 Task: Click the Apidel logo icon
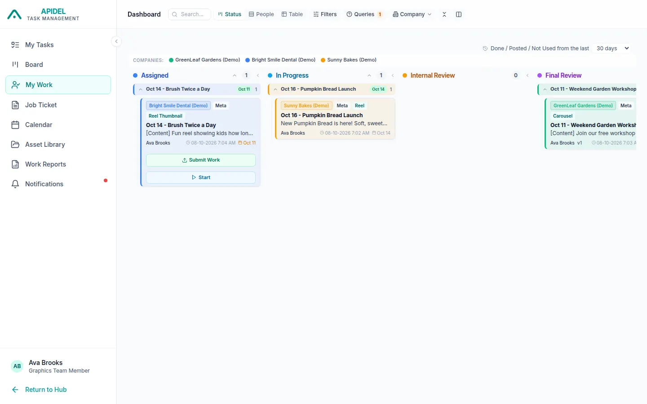pyautogui.click(x=14, y=15)
